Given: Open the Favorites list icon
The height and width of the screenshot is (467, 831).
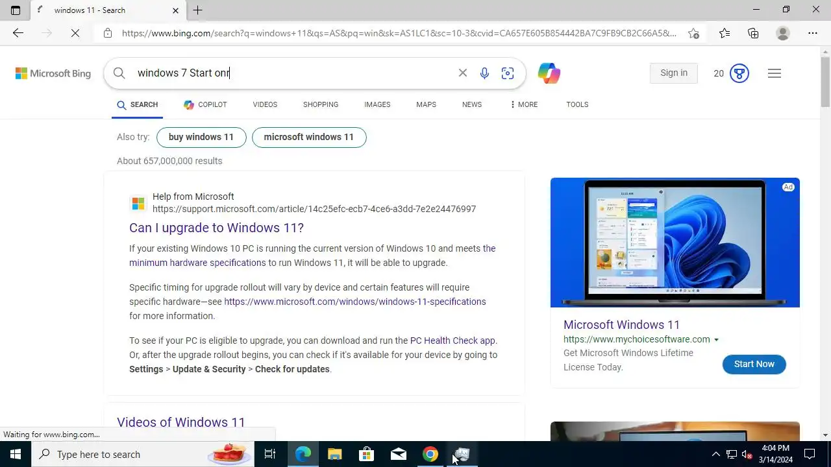Looking at the screenshot, I should [x=725, y=33].
